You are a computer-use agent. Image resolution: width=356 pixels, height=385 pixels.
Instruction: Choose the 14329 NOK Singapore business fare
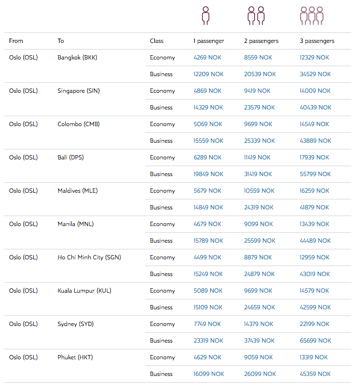[x=208, y=108]
